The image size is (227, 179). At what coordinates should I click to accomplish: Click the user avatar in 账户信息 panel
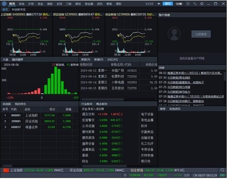174,34
